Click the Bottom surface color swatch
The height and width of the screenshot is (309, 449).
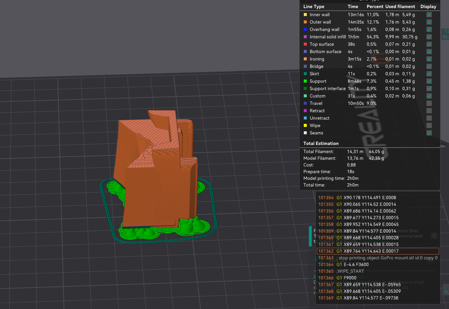click(305, 52)
